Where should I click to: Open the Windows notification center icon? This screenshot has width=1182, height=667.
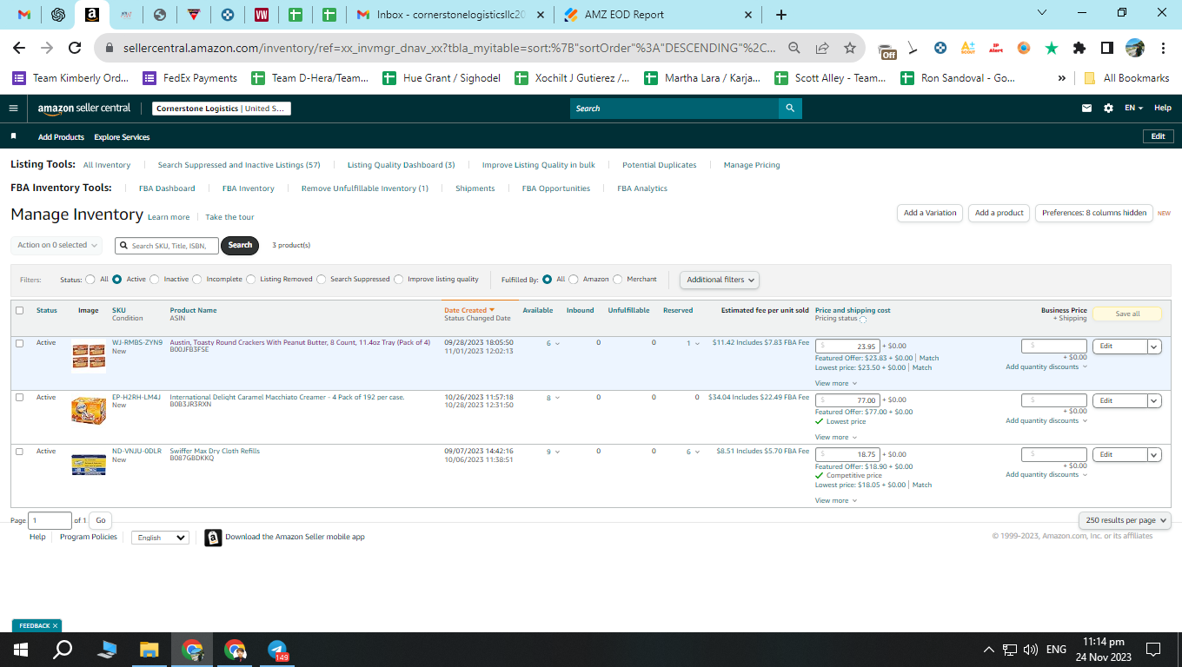point(1153,650)
